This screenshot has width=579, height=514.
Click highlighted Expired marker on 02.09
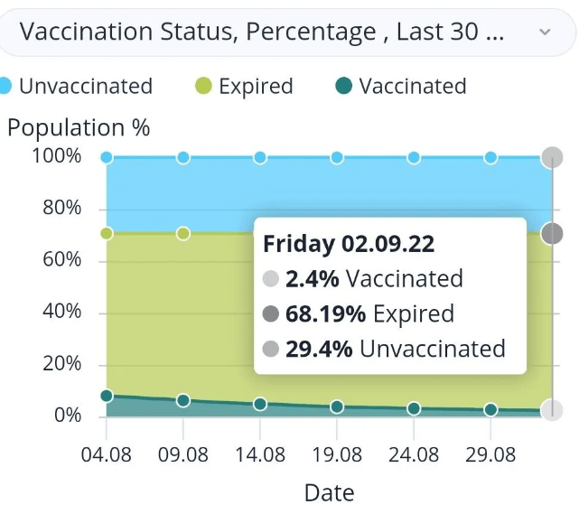552,235
